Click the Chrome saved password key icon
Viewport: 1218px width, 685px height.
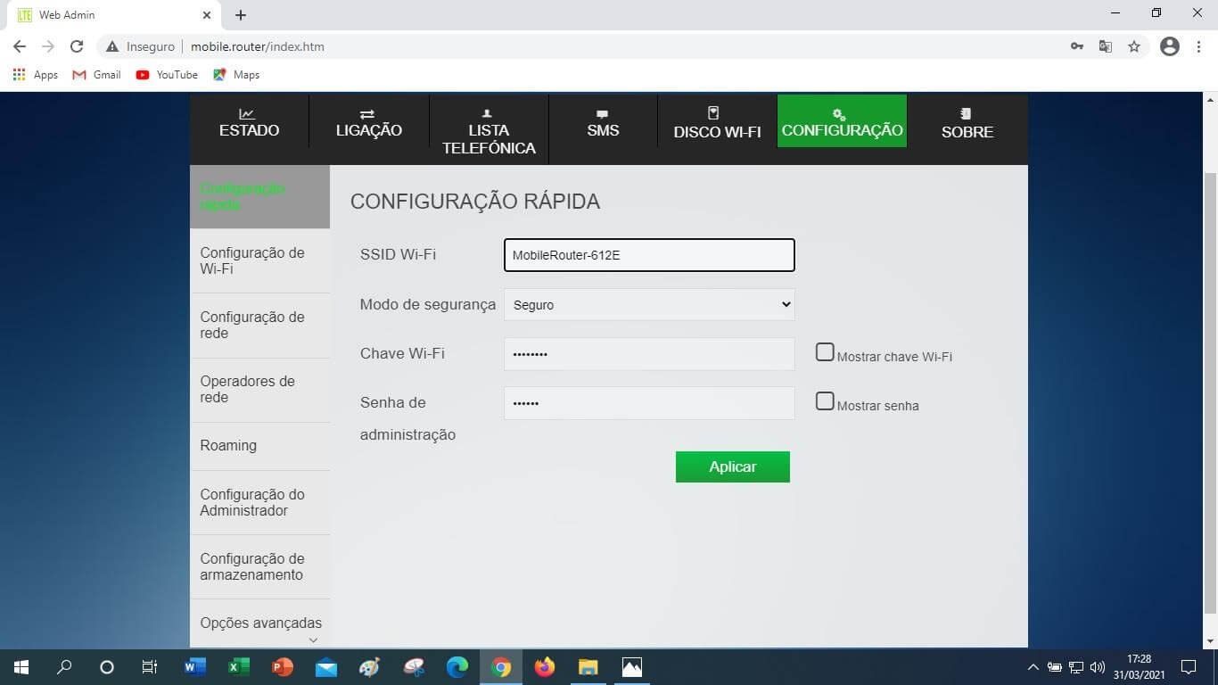coord(1077,46)
